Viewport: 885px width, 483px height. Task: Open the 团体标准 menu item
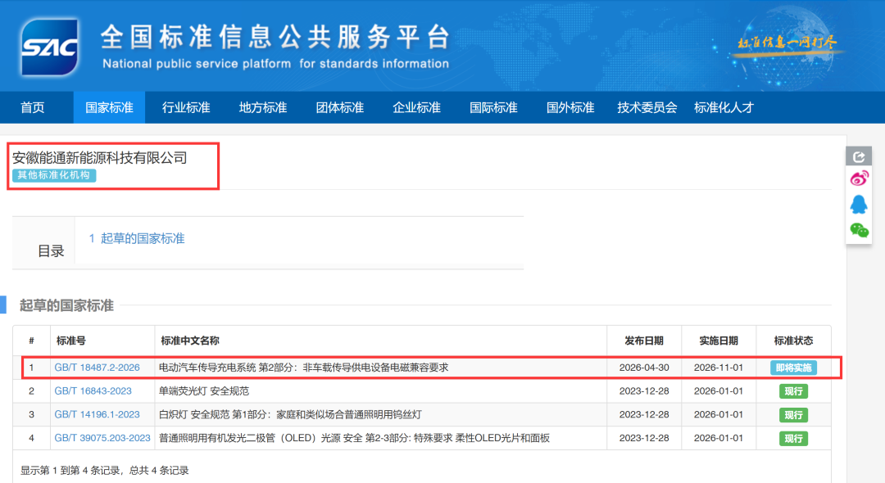[x=339, y=107]
